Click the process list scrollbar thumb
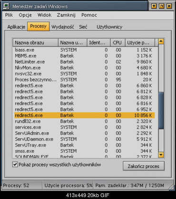Image resolution: width=176 pixels, height=199 pixels. 161,111
